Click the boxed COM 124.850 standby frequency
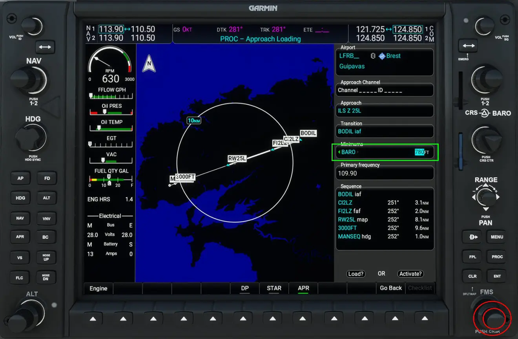518x339 pixels. click(408, 29)
